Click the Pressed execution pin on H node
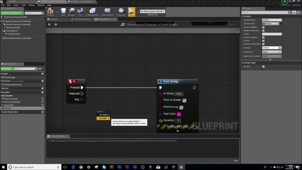This screenshot has height=170, width=302. click(82, 87)
